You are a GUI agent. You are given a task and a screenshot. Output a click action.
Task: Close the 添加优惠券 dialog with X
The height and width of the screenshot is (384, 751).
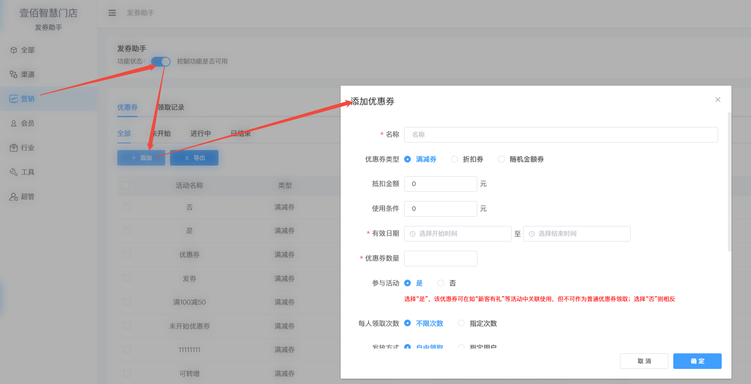[718, 100]
